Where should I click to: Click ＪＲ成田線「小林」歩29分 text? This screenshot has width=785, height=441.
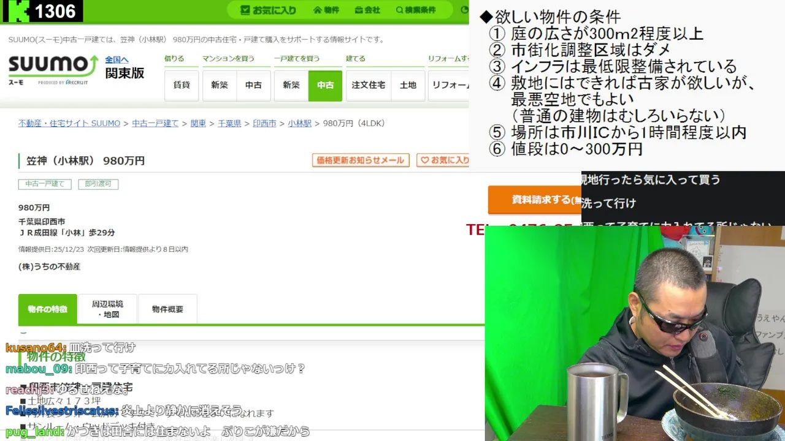click(x=67, y=233)
